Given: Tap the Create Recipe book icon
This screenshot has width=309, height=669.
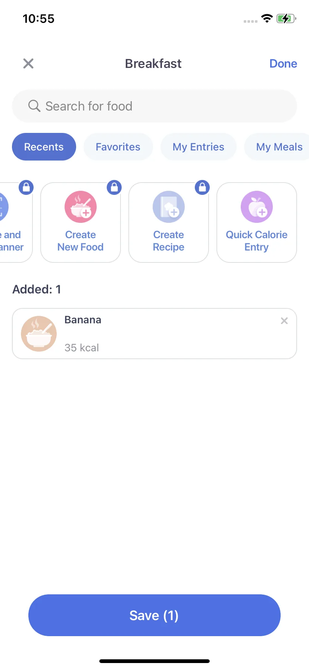Looking at the screenshot, I should (x=169, y=207).
